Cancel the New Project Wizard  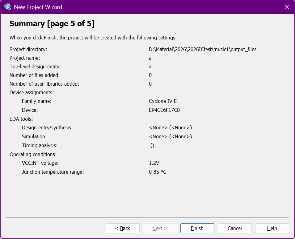click(234, 228)
